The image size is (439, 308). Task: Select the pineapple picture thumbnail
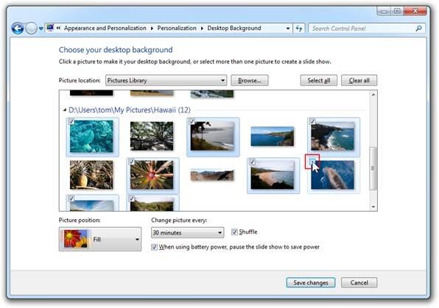click(x=91, y=175)
